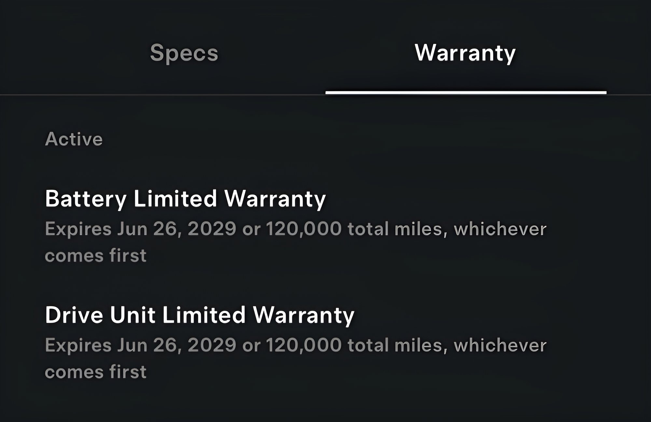The height and width of the screenshot is (422, 651).
Task: Click 'whichever' in the battery warranty text
Action: click(x=500, y=229)
